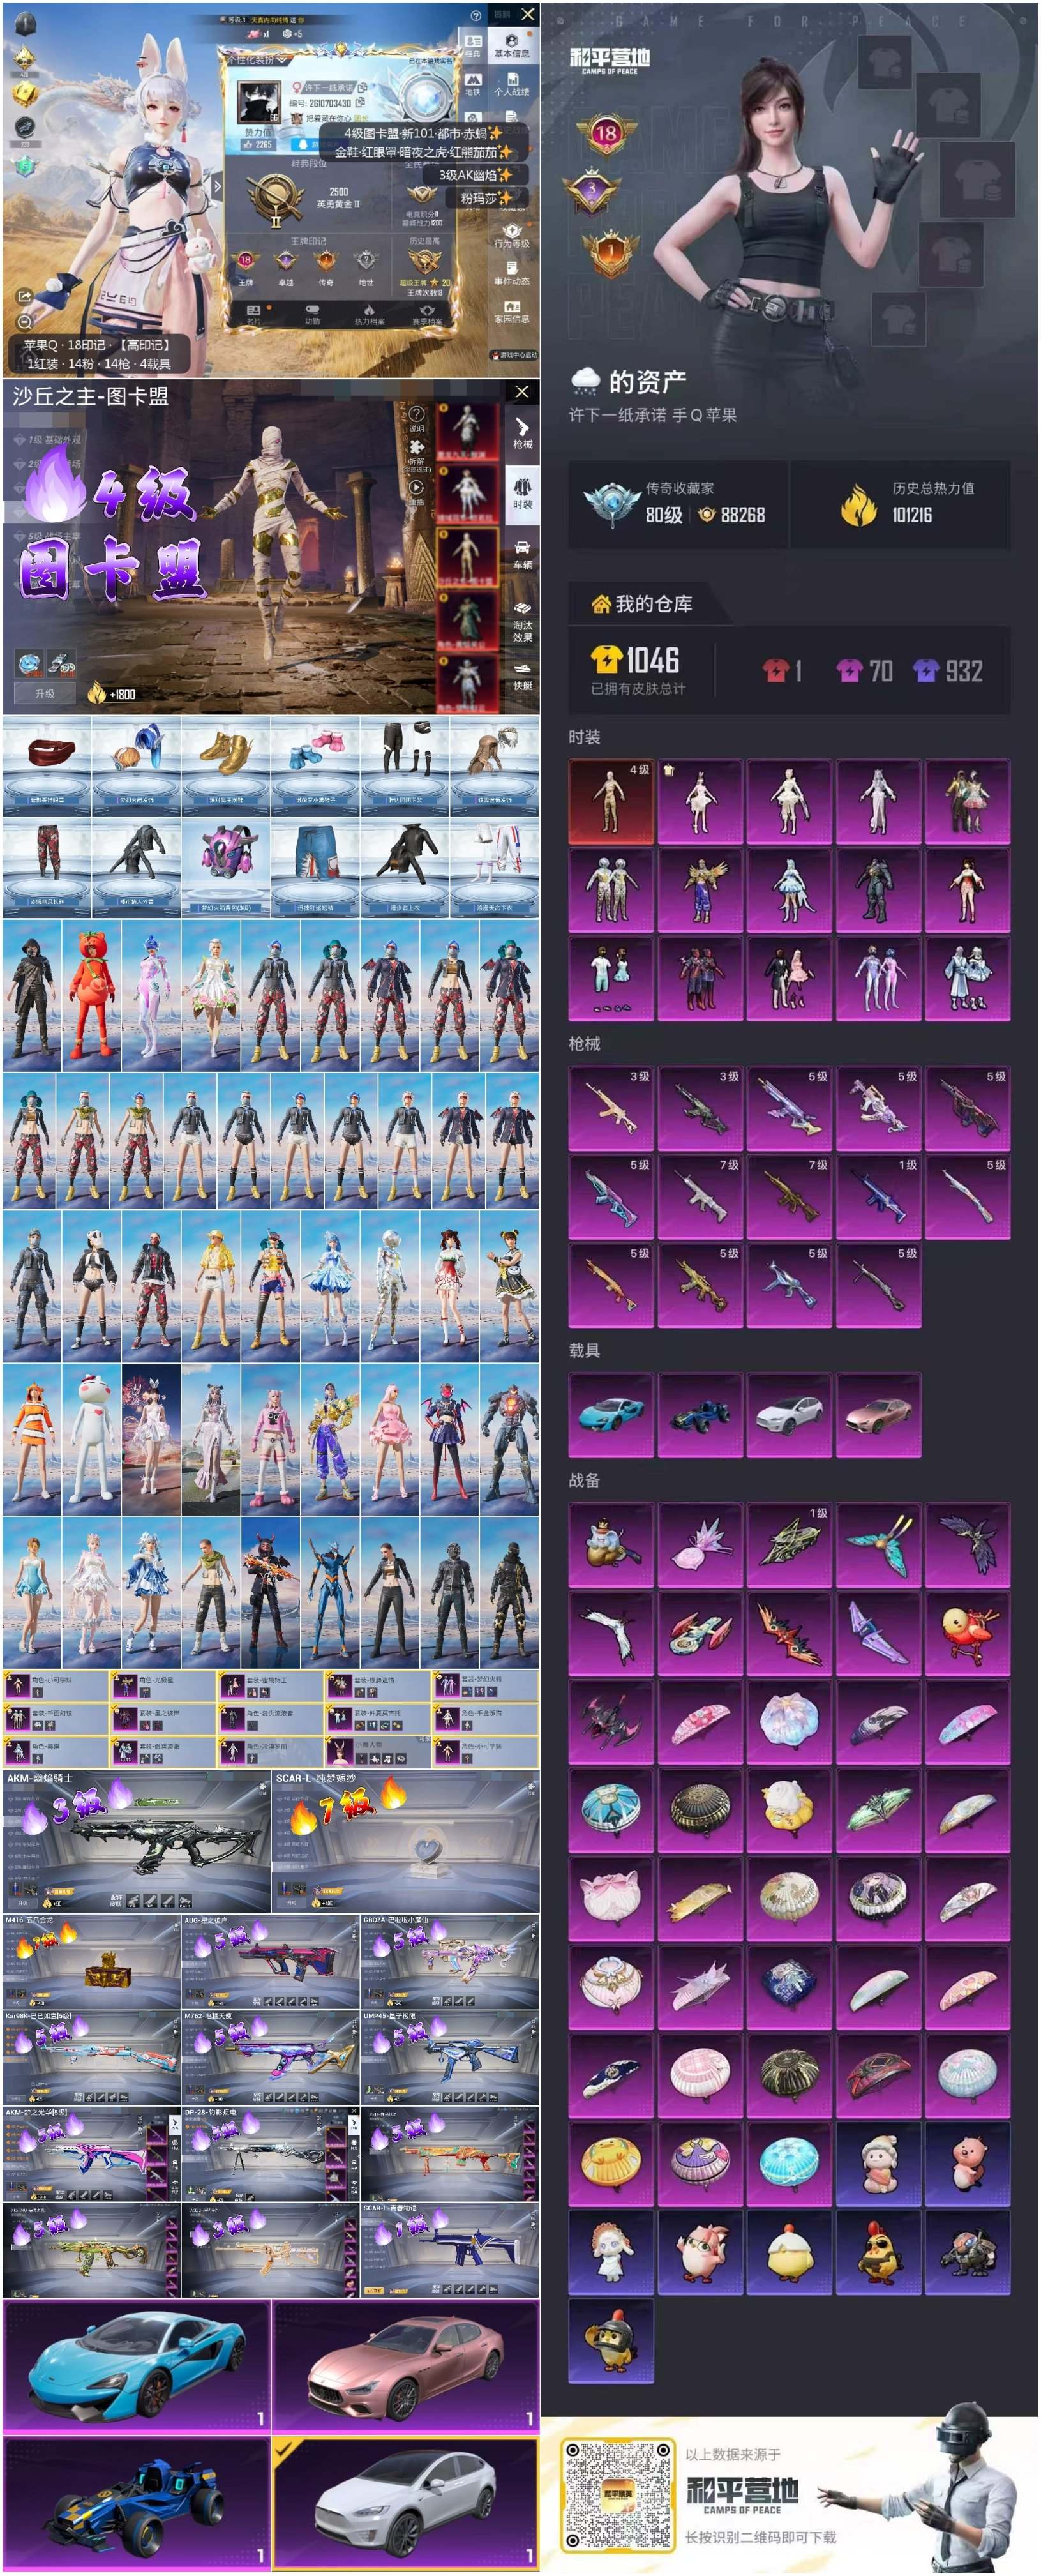The height and width of the screenshot is (2576, 1041).
Task: Select the SCAR-L-青春物语 weapon card
Action: [x=450, y=2250]
